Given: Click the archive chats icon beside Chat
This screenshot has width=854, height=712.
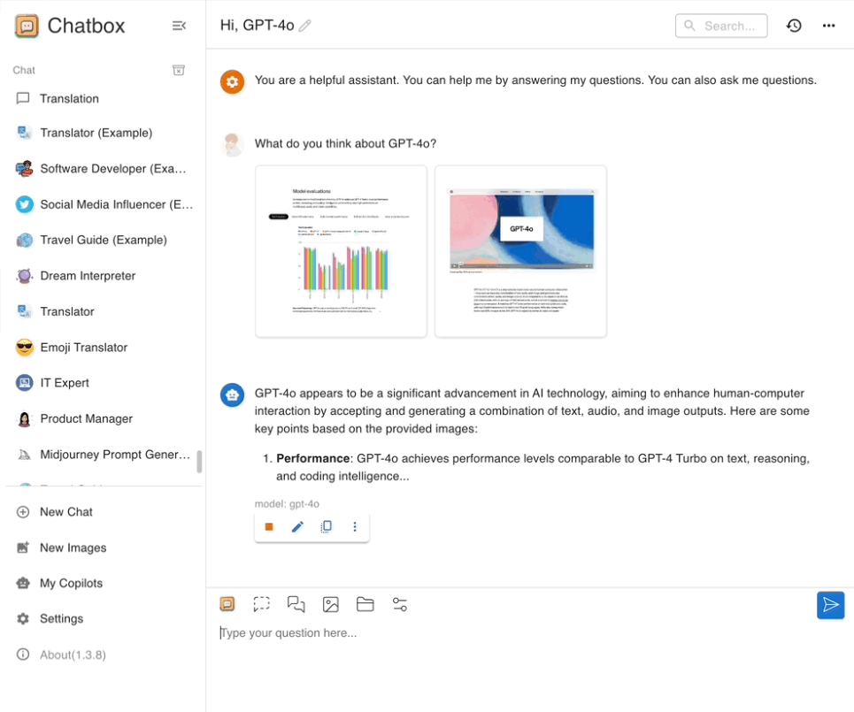Looking at the screenshot, I should pos(179,70).
